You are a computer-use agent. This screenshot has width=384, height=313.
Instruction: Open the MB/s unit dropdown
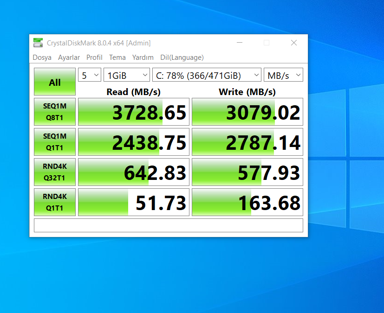point(283,75)
